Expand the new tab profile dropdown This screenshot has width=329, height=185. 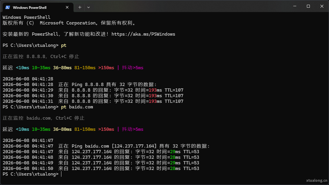(x=89, y=7)
